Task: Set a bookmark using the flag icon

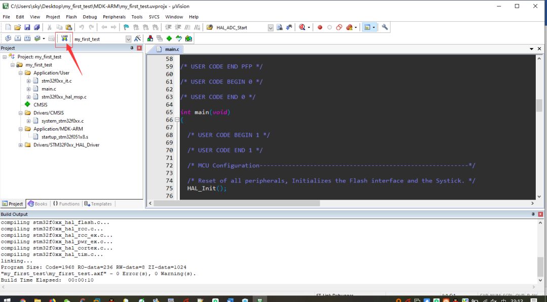Action: tap(126, 27)
